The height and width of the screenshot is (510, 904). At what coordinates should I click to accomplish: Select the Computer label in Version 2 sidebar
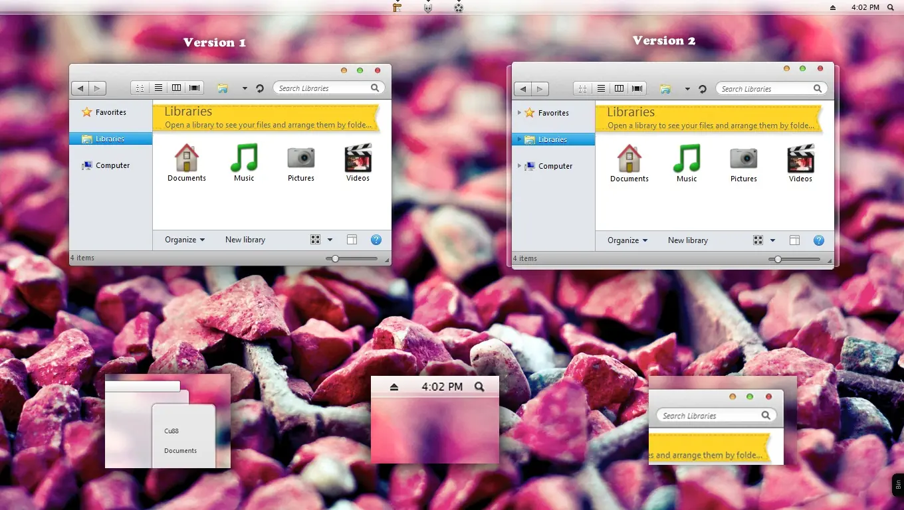click(556, 166)
